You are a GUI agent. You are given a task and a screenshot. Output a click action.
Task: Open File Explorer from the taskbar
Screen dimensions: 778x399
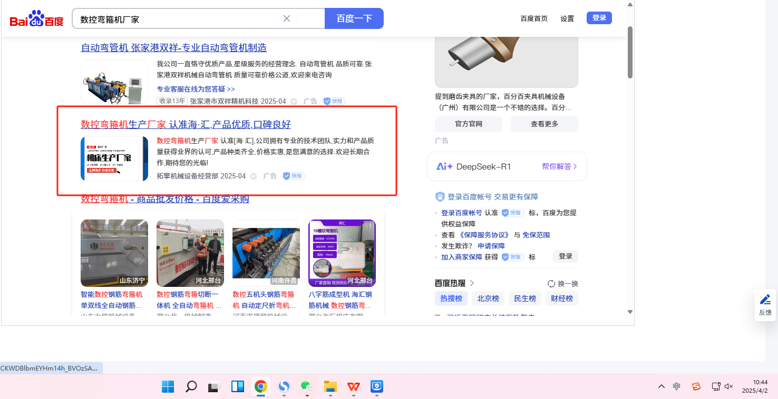(330, 387)
